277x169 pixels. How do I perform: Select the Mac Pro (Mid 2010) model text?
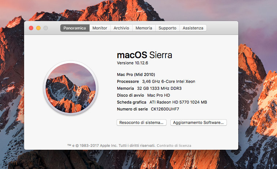[x=136, y=75]
